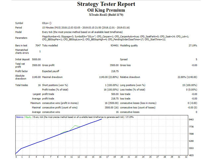Screen dimensions: 212x159
Task: Click the Profit factor label
Action: coord(22,71)
